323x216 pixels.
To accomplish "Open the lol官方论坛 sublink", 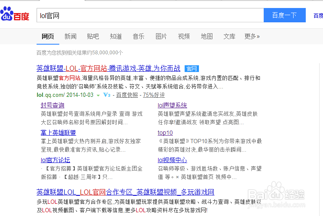I will pyautogui.click(x=56, y=160).
